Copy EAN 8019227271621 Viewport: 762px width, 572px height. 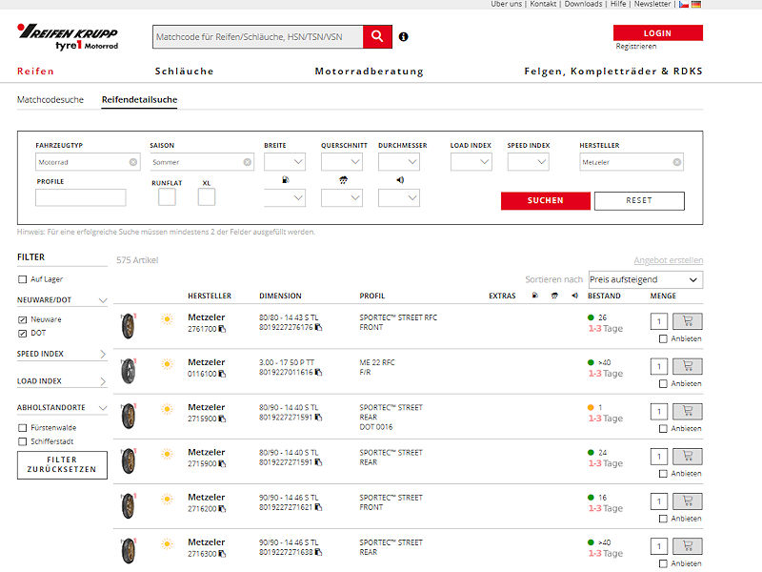coord(318,507)
